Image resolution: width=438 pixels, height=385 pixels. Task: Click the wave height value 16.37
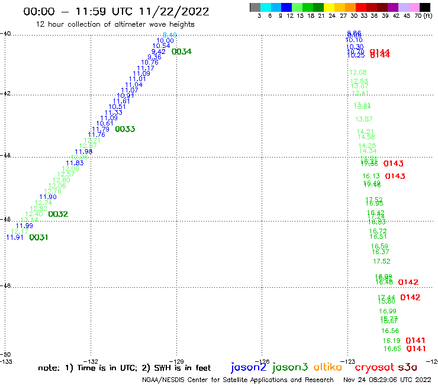coord(381,252)
